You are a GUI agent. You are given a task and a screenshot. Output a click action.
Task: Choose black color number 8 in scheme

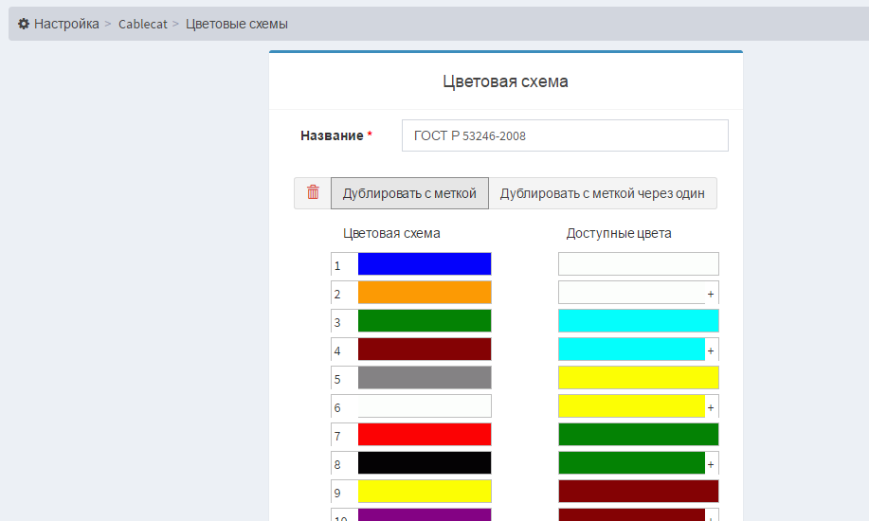[424, 463]
